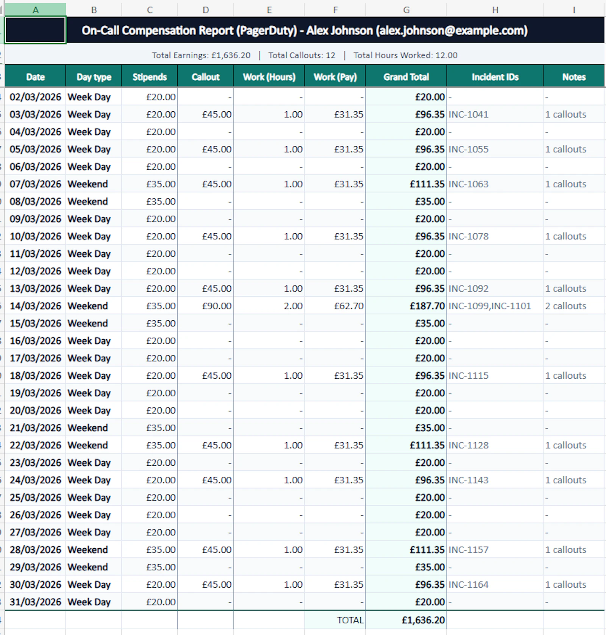The width and height of the screenshot is (606, 635).
Task: Select stipend cell for 29/03/2026
Action: pos(150,567)
